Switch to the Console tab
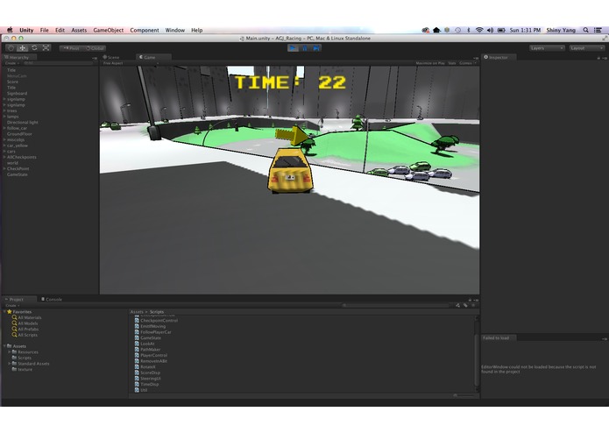This screenshot has width=609, height=433. tap(52, 300)
